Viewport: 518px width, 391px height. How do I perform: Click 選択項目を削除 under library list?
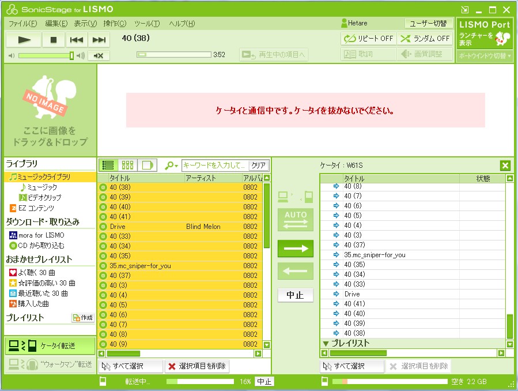tap(197, 366)
